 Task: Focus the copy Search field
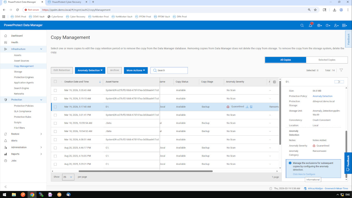(x=169, y=70)
